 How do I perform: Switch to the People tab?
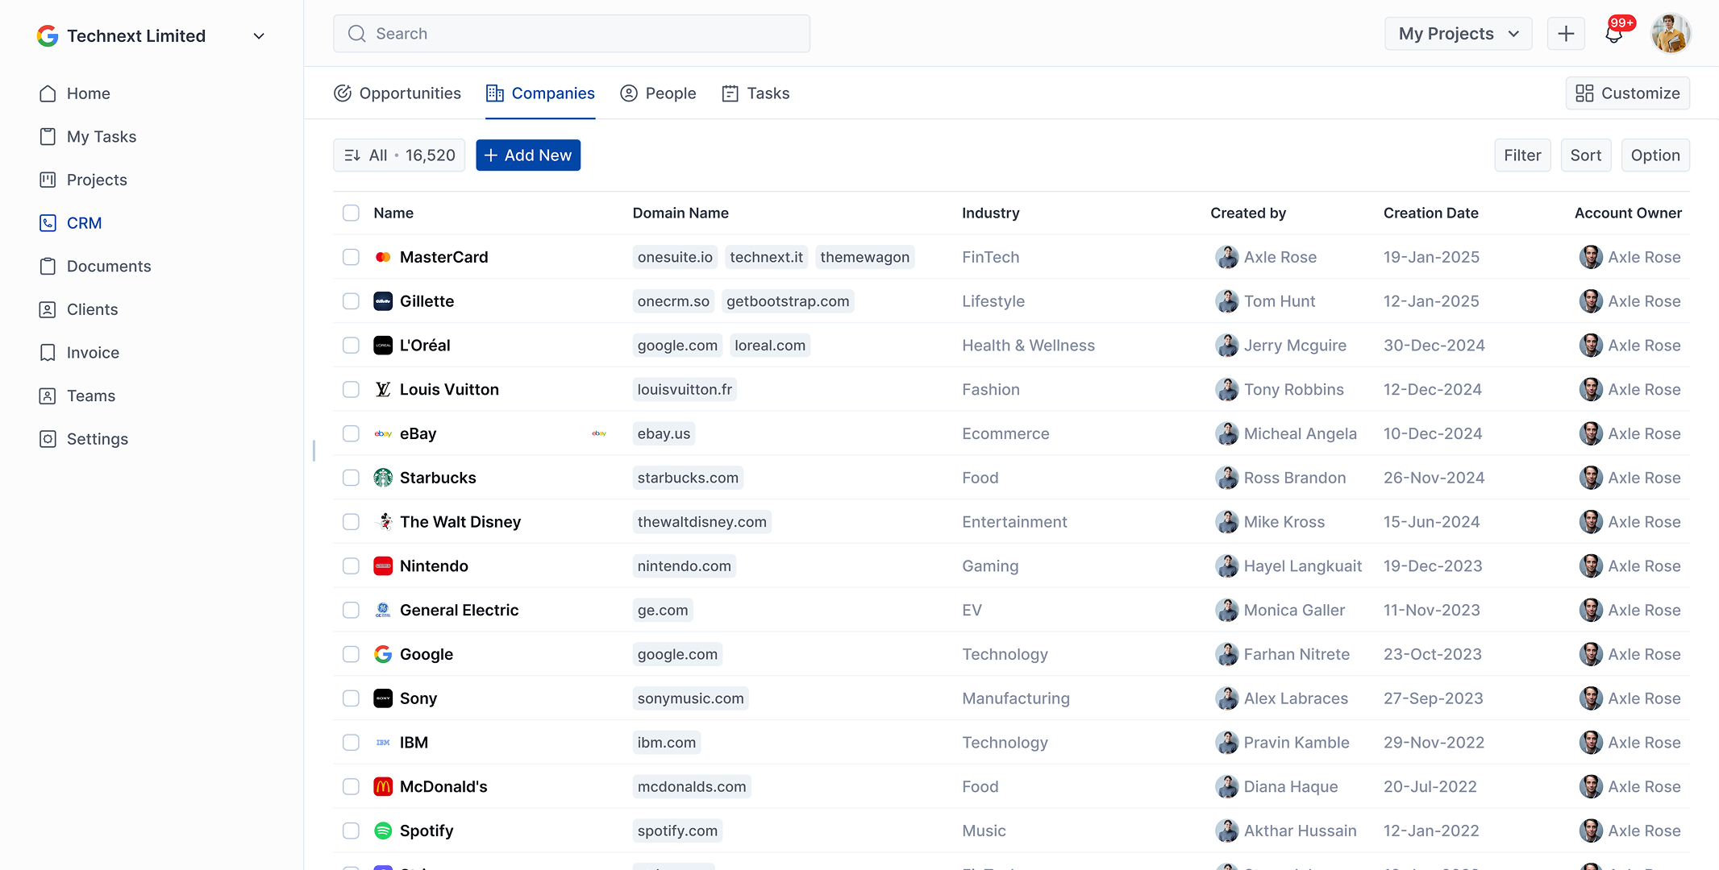[658, 93]
